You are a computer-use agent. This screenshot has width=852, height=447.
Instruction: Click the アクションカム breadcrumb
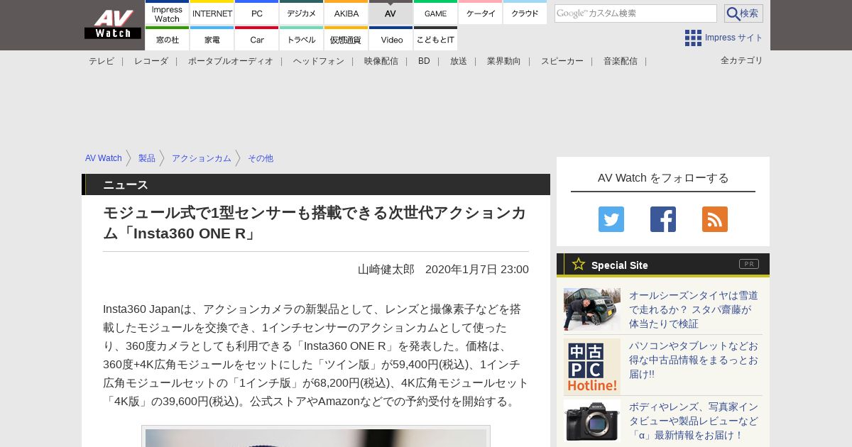(x=202, y=158)
